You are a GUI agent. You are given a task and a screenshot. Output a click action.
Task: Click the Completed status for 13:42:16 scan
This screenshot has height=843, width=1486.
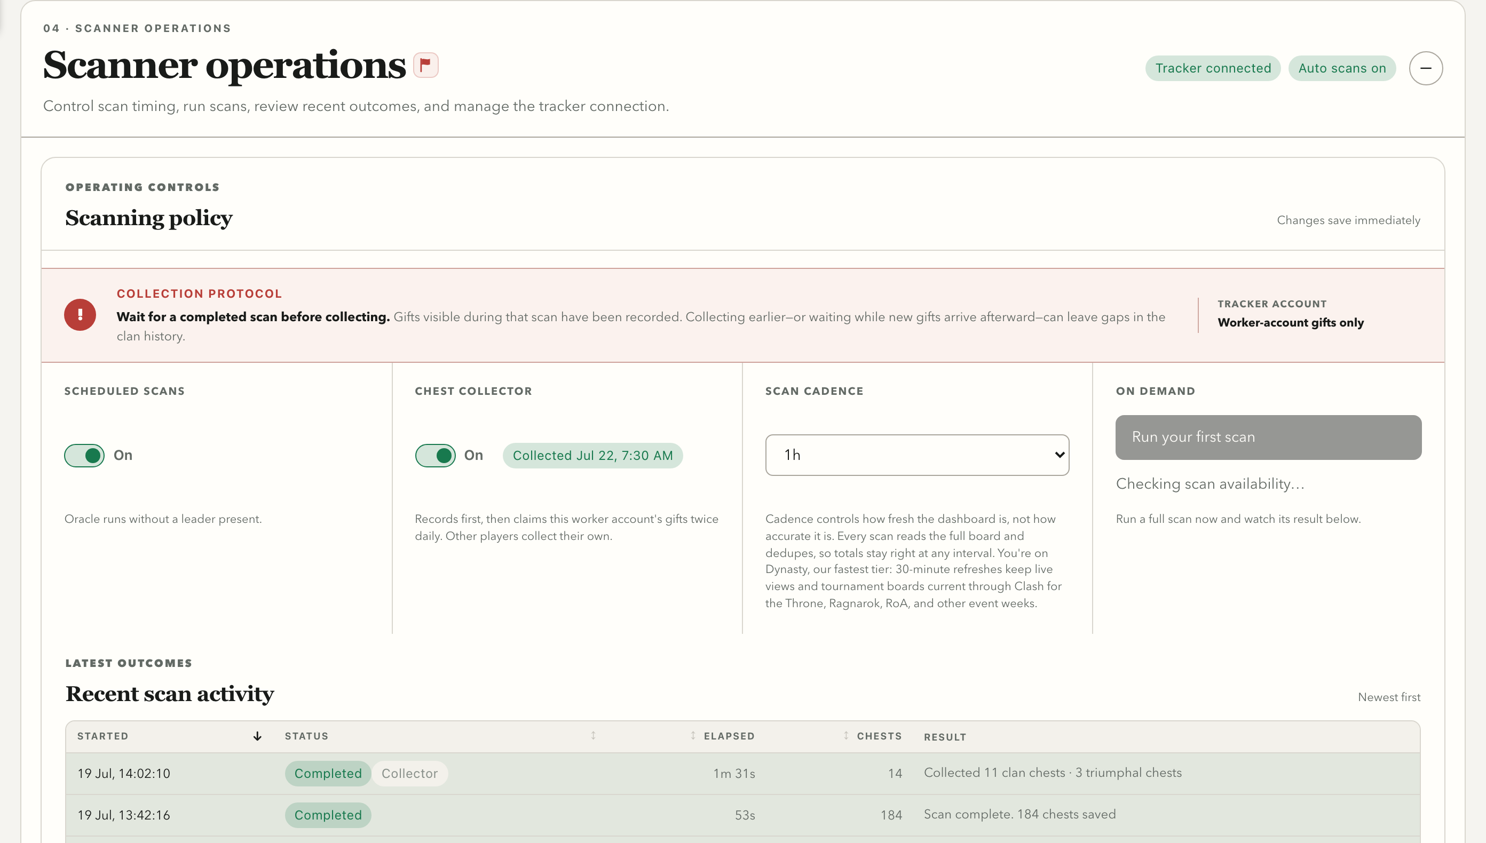(x=328, y=815)
